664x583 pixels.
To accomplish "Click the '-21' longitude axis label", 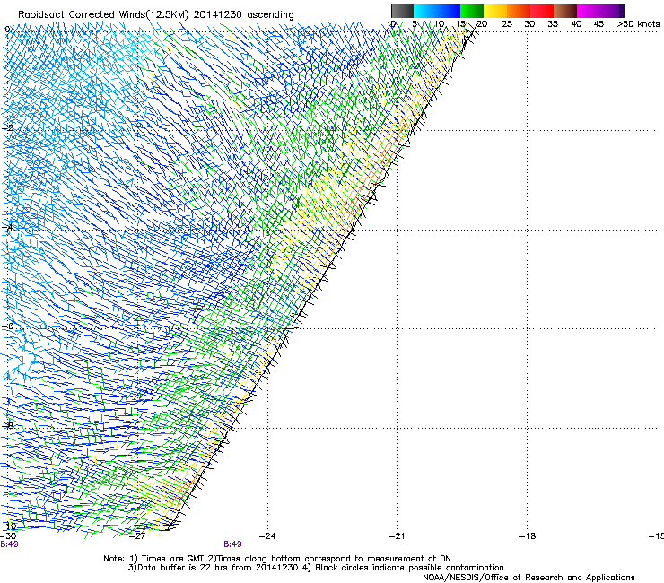I will click(x=397, y=536).
